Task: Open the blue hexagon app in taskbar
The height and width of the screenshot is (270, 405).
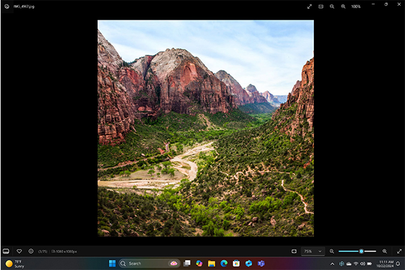Action: (249, 264)
